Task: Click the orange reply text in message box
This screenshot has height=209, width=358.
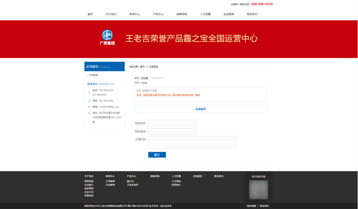Action: point(168,95)
